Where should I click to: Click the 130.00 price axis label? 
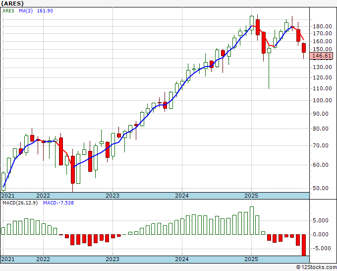click(322, 68)
